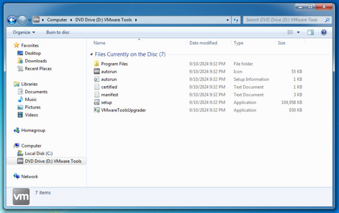The height and width of the screenshot is (213, 339).
Task: Select the Program Files folder icon
Action: [x=96, y=64]
